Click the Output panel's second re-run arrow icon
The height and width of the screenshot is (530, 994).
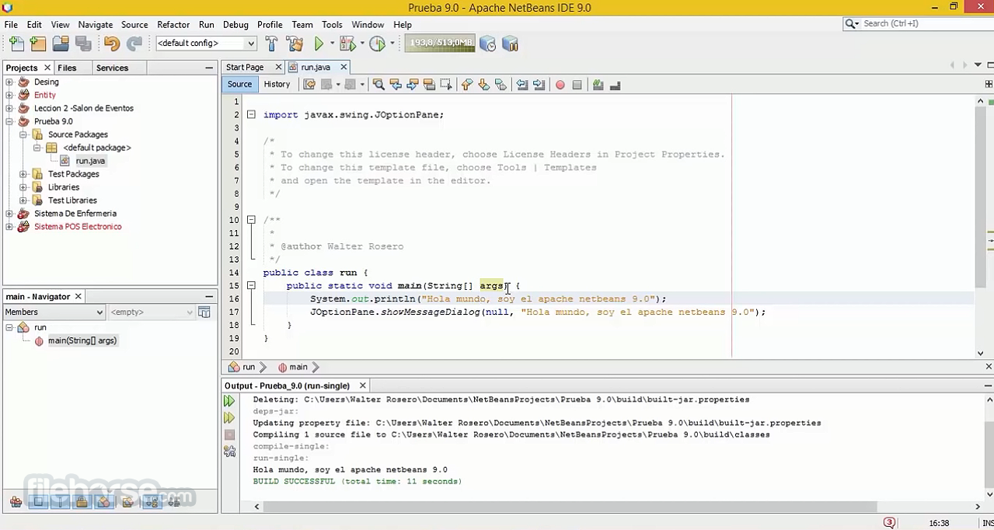(229, 418)
